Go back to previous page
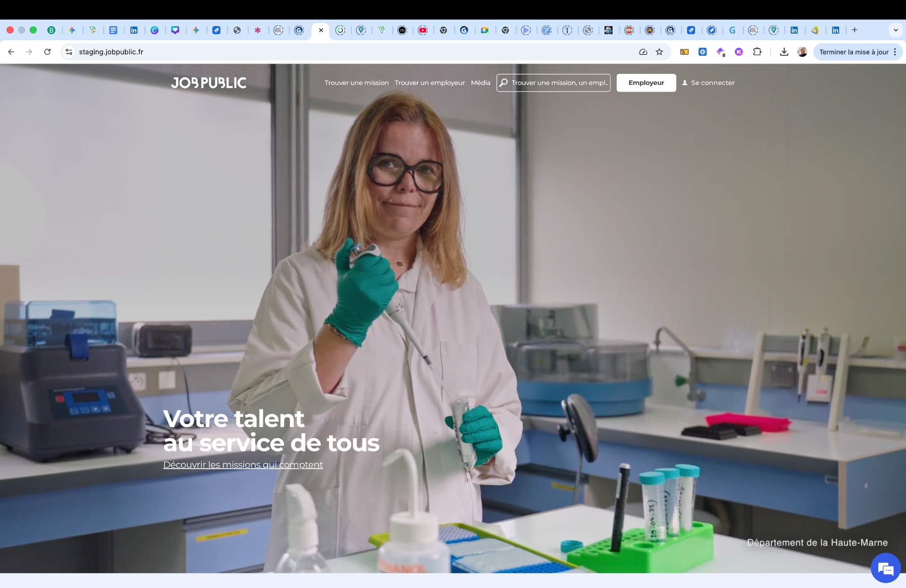Screen dimensions: 906x588 (12, 52)
